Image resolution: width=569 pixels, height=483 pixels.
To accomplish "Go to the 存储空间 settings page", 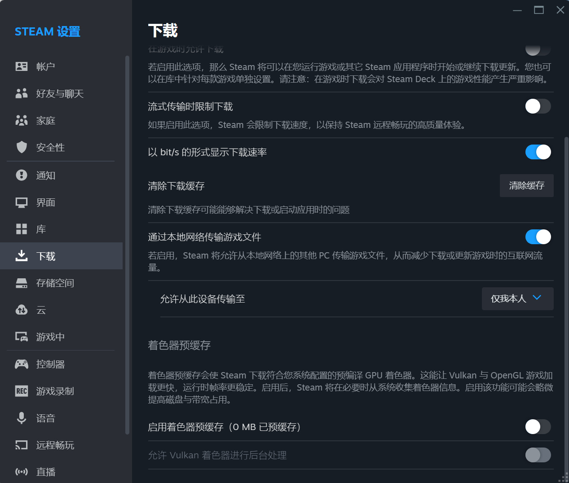I will [61, 283].
